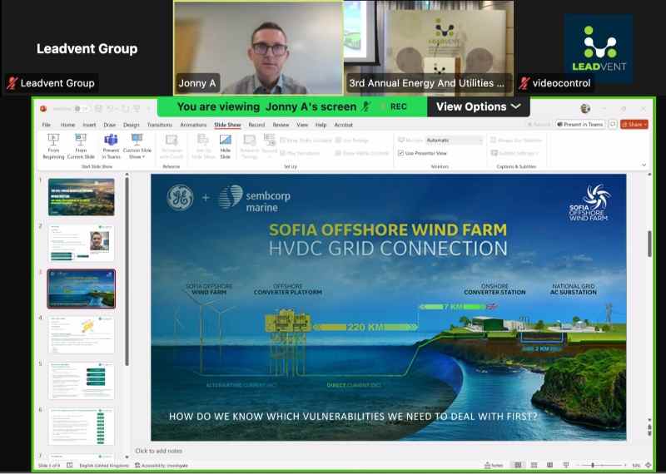Start slide show From Current Slide
The image size is (666, 474).
81,146
